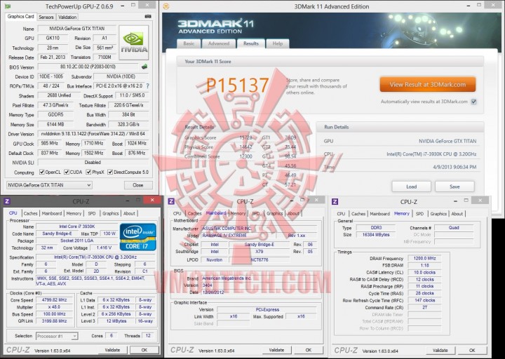Click the P15137 score text
505x359 pixels.
237,86
